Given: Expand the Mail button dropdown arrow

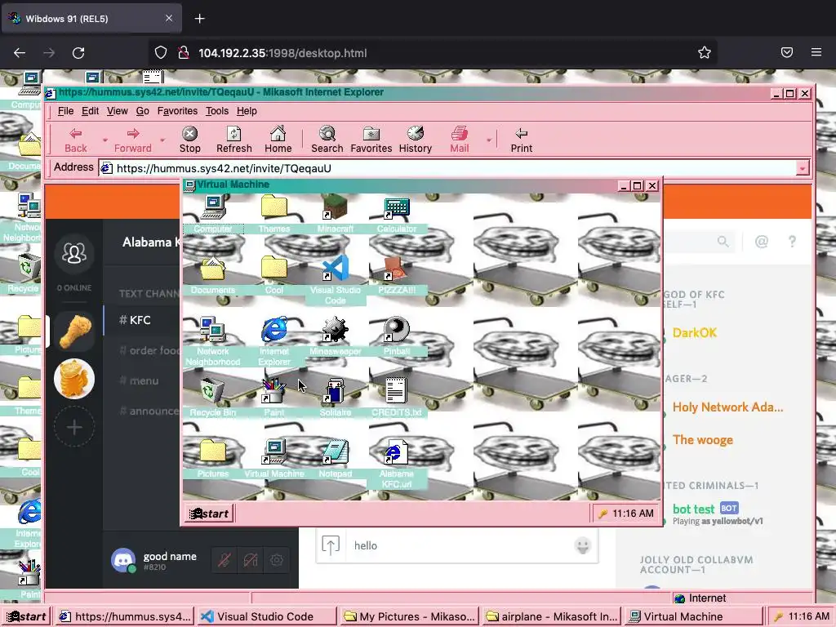Looking at the screenshot, I should coord(488,140).
